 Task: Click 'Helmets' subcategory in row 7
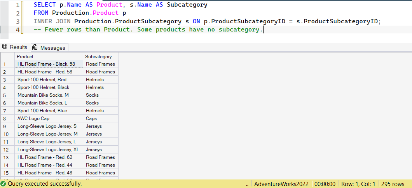101,111
